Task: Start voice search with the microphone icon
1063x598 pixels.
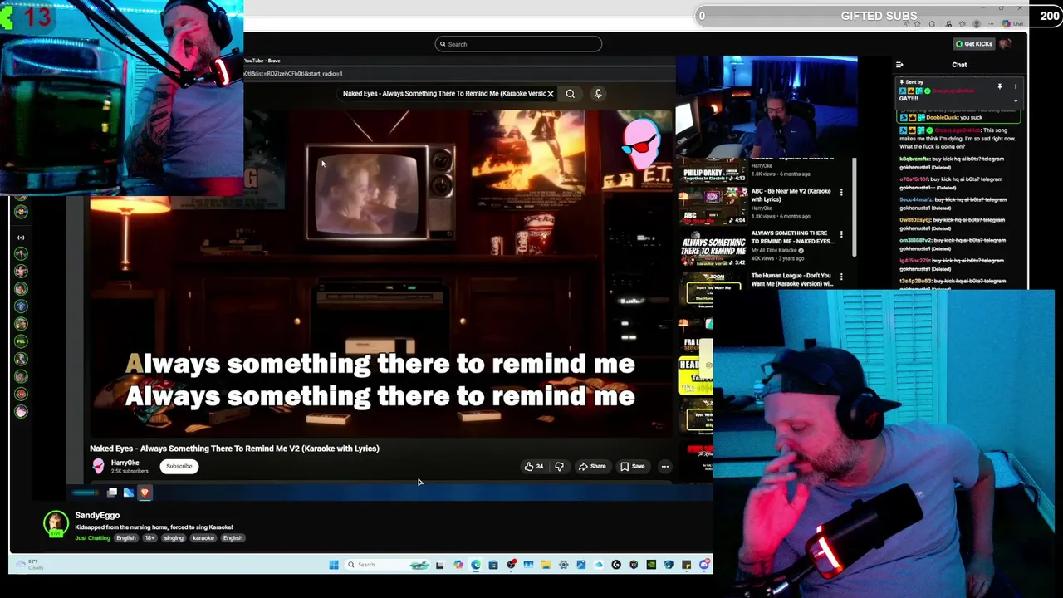Action: 598,94
